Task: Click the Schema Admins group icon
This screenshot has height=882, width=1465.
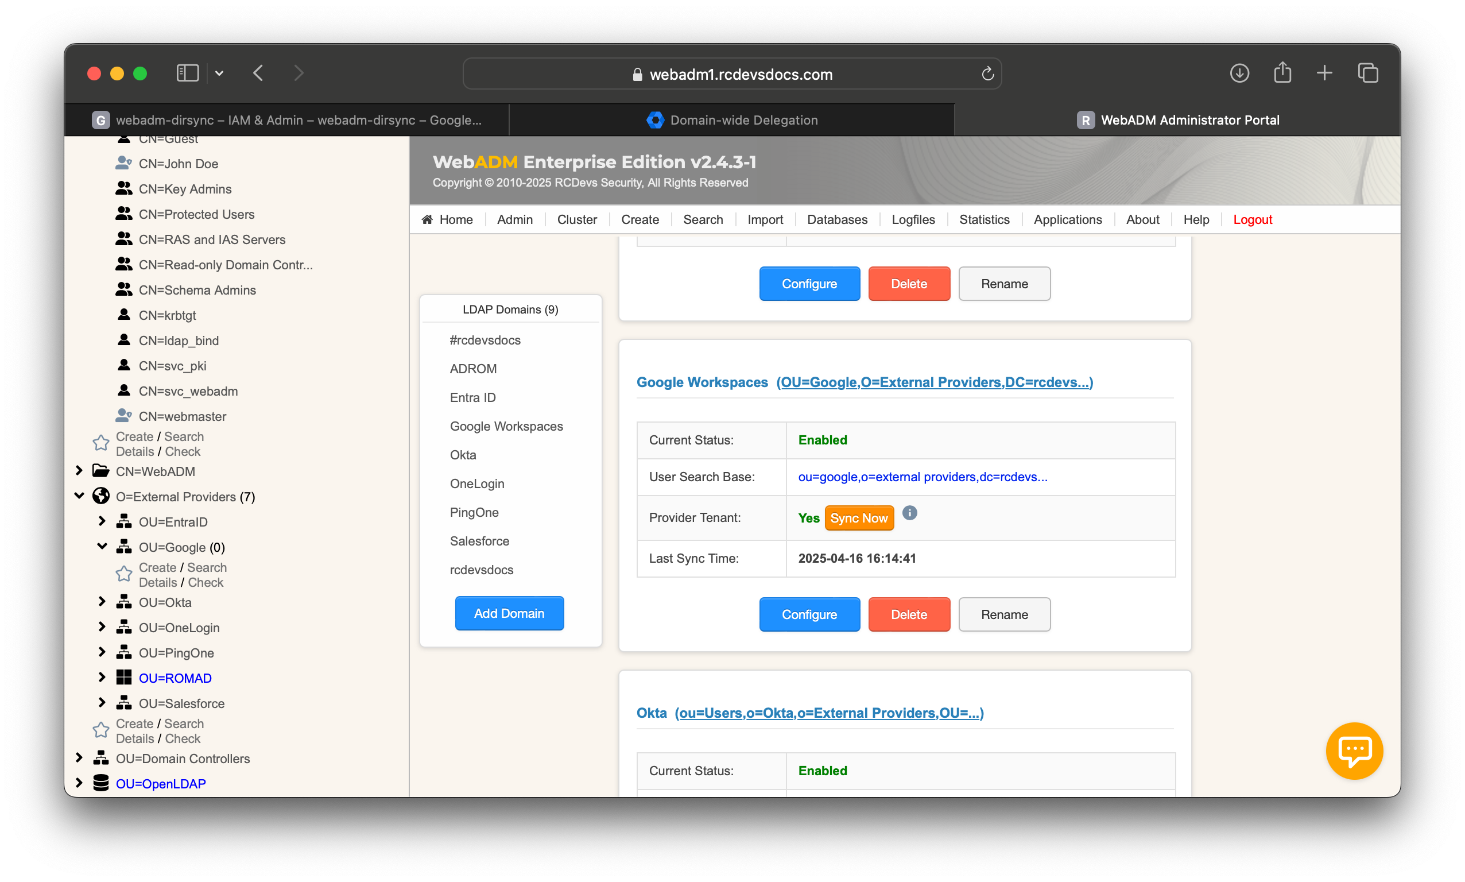Action: [x=123, y=289]
